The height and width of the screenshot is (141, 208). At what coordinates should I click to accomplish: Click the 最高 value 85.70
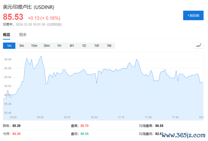(x=84, y=126)
